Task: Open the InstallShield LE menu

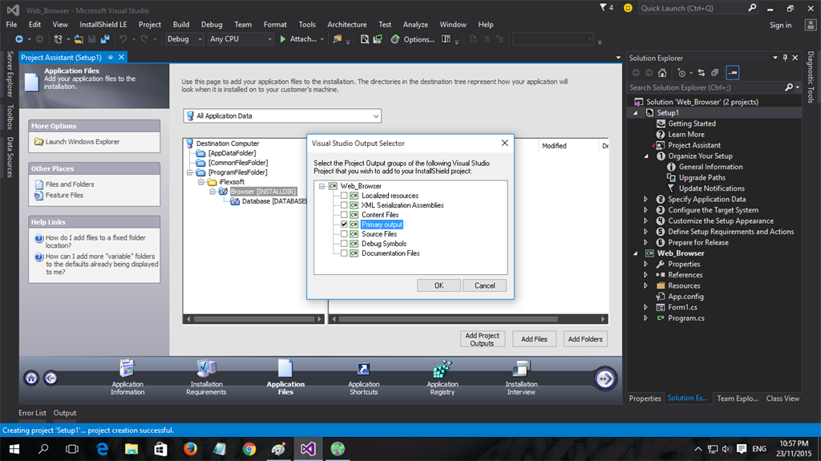Action: click(103, 25)
